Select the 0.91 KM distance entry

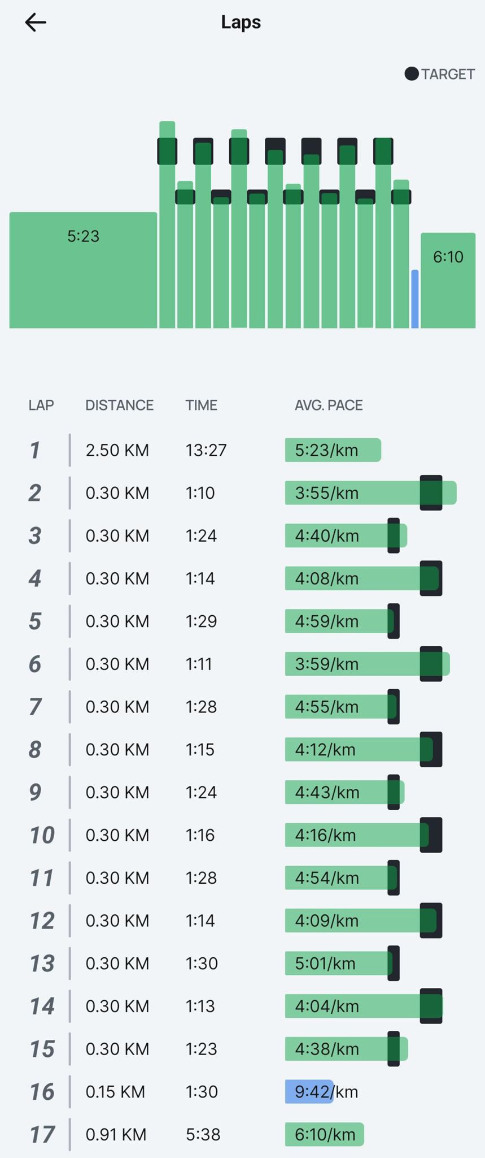116,1134
